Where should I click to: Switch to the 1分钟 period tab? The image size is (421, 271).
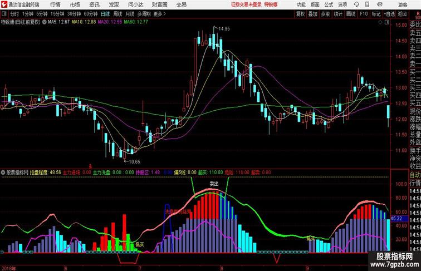(28, 14)
